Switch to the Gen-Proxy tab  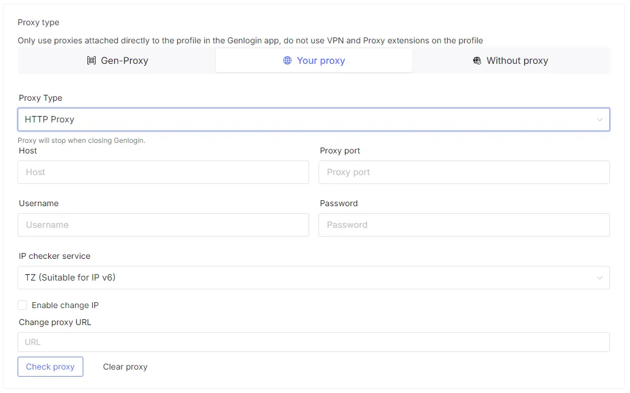tap(117, 60)
